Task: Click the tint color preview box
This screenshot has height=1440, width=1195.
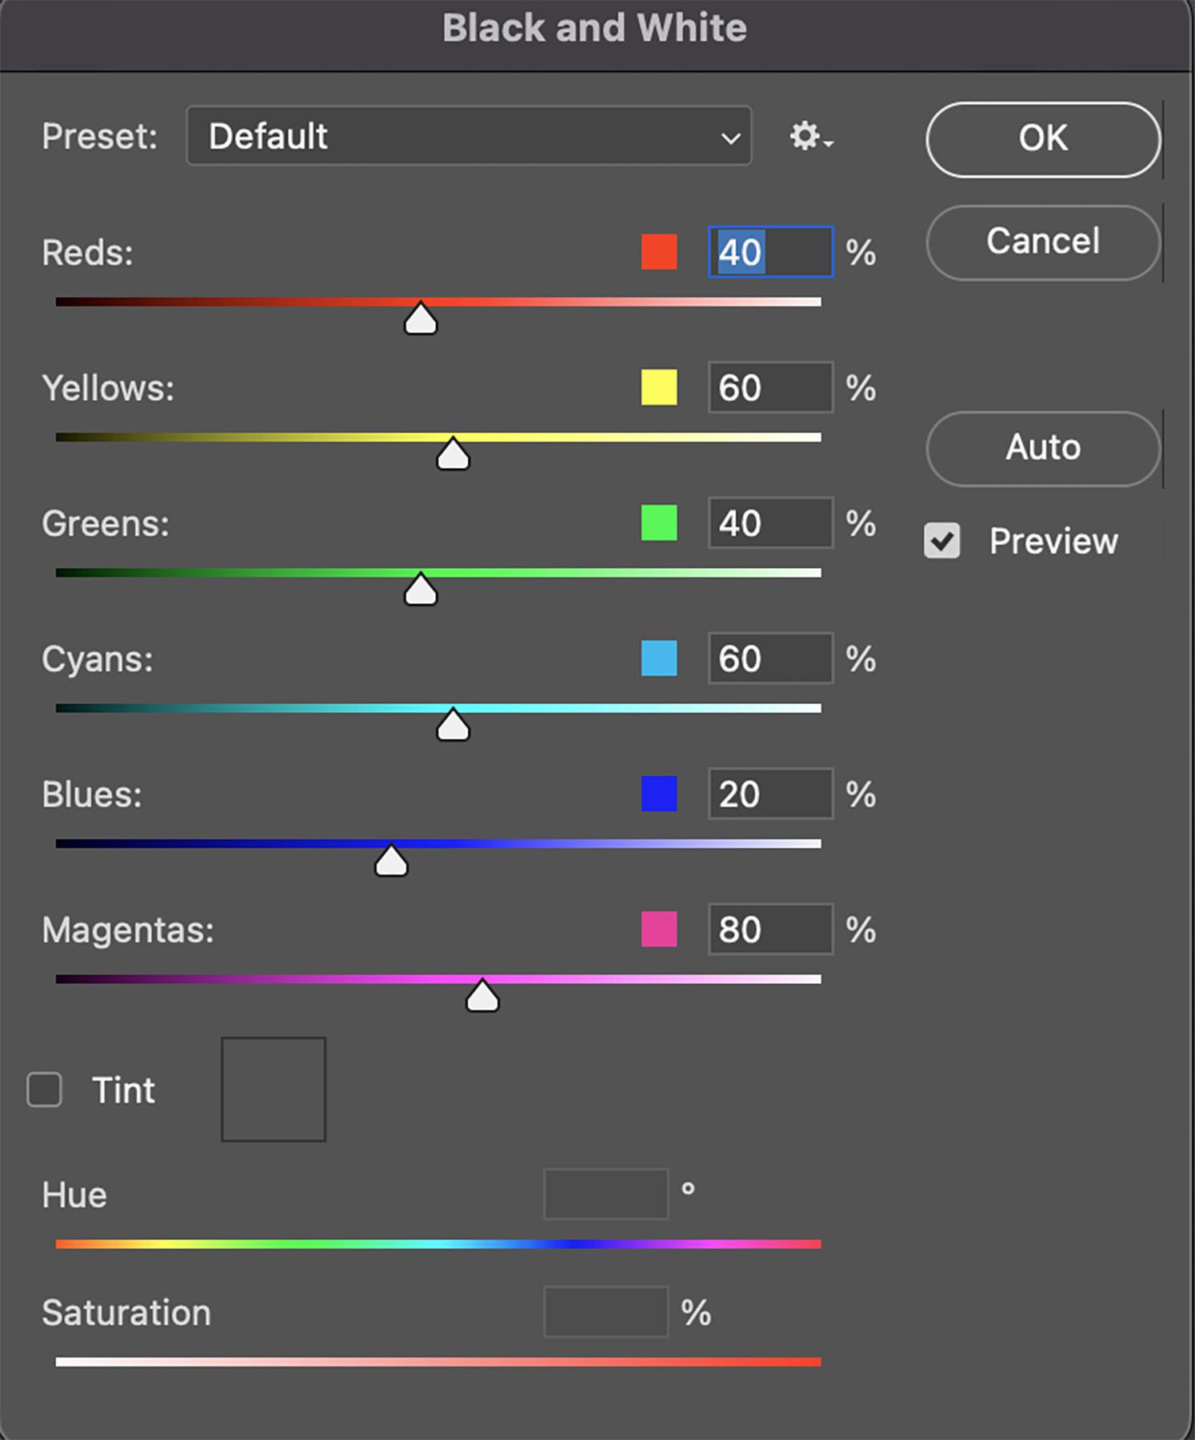Action: pos(274,1090)
